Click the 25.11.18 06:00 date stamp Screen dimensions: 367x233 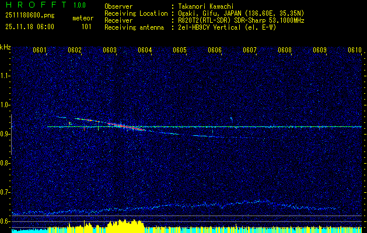pos(29,26)
